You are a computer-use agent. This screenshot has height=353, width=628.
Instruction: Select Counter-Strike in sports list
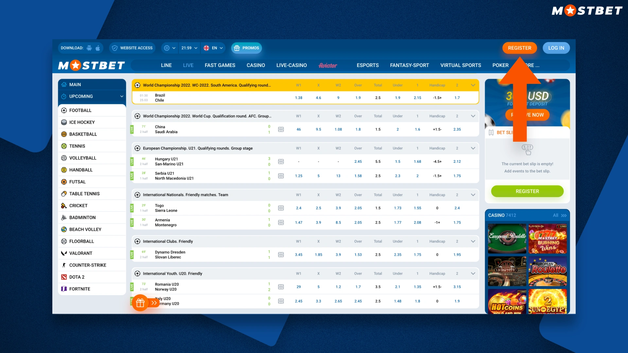92,265
